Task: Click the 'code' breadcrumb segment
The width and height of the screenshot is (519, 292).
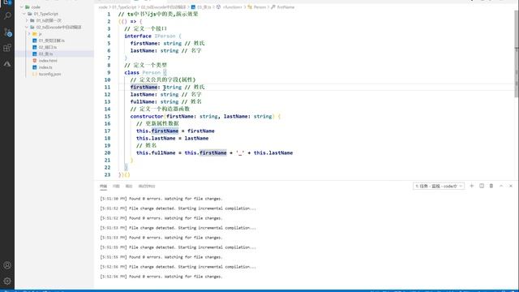Action: pyautogui.click(x=103, y=7)
